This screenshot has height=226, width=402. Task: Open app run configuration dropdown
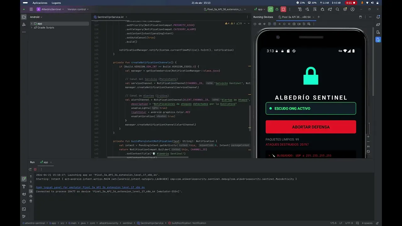[x=260, y=9]
